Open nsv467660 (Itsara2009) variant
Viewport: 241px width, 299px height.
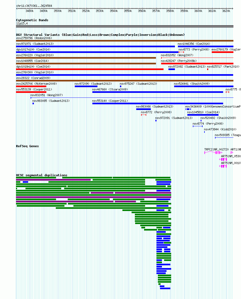110,90
